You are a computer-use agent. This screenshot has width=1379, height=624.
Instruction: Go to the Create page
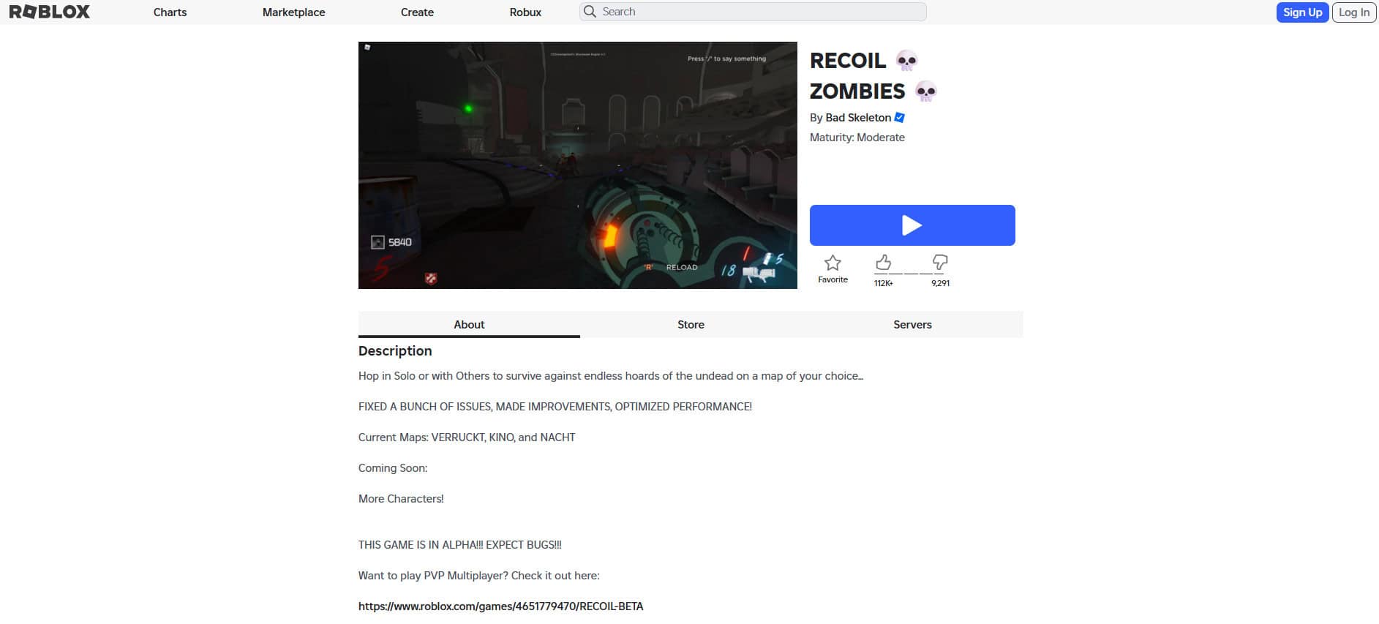tap(417, 12)
